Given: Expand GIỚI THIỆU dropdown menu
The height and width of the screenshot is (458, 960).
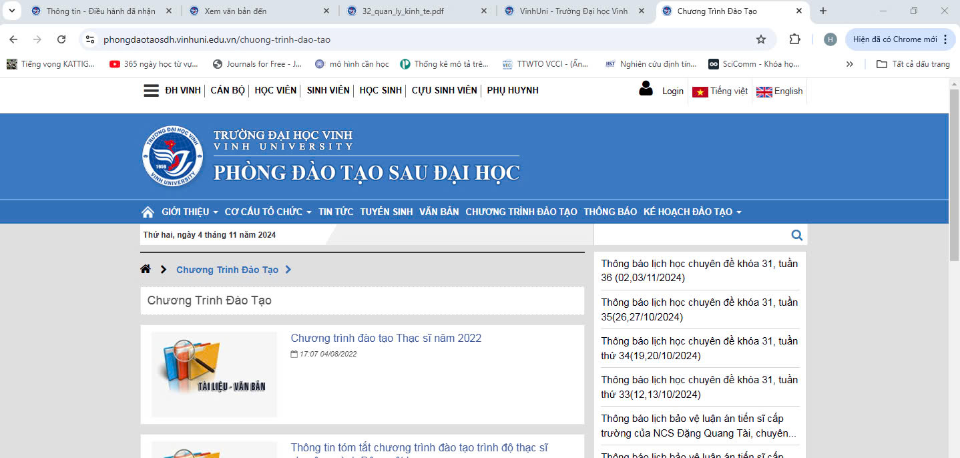Looking at the screenshot, I should [x=190, y=212].
